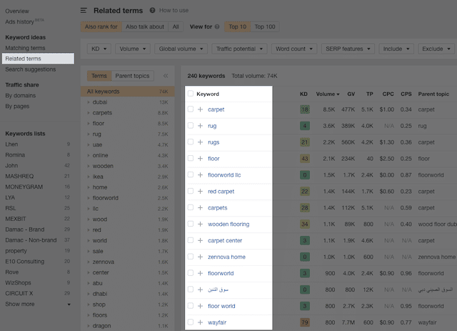This screenshot has height=331, width=457.
Task: Open the Include filter dropdown
Action: click(396, 49)
